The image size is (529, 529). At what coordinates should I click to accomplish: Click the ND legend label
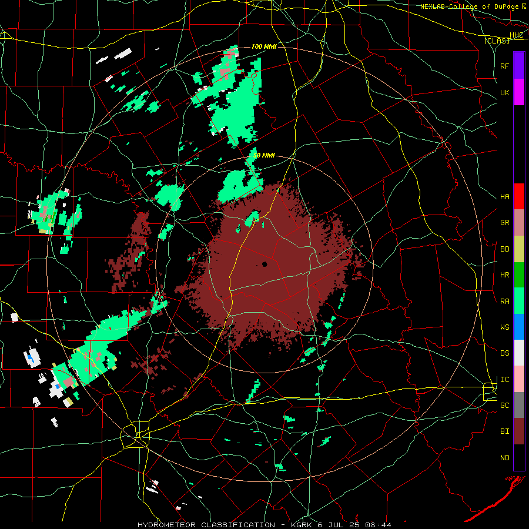(504, 458)
